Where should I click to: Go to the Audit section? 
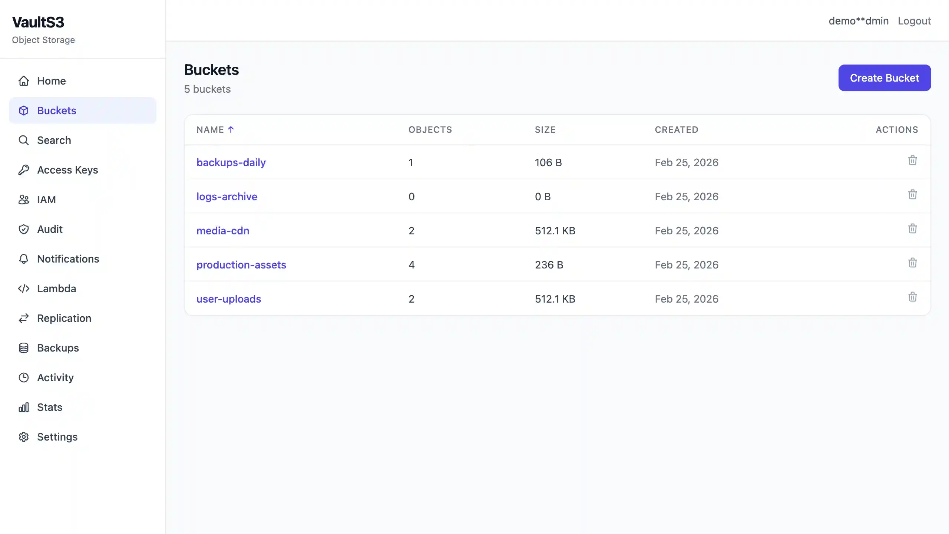pos(50,229)
